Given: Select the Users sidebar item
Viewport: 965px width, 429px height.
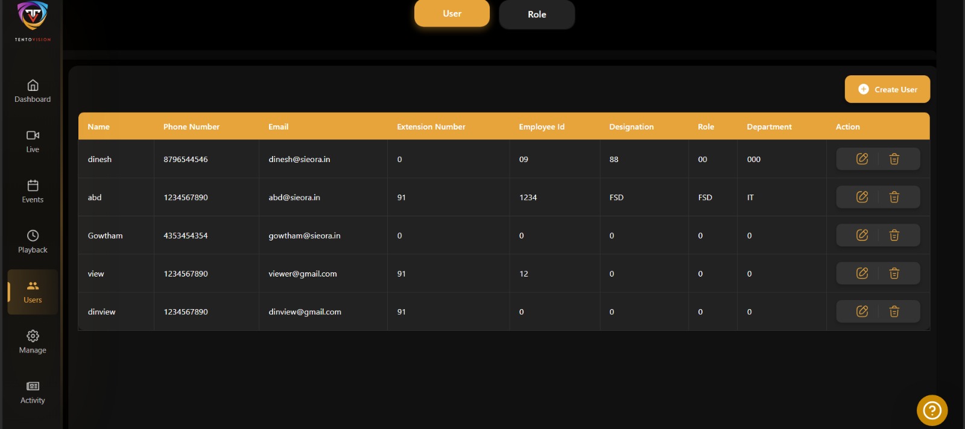Looking at the screenshot, I should click(33, 292).
